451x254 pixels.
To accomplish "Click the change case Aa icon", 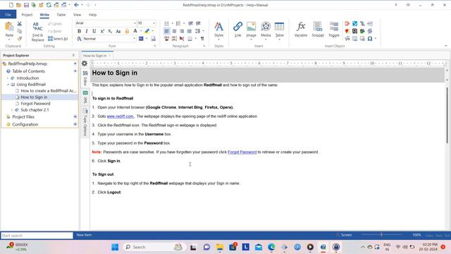I will pyautogui.click(x=118, y=31).
